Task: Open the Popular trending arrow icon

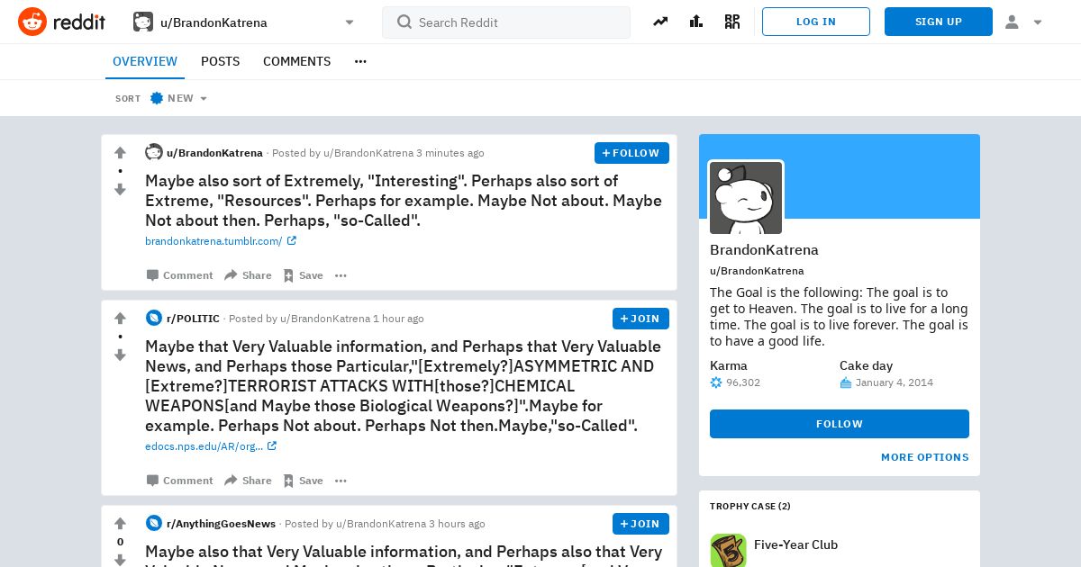Action: (x=660, y=22)
